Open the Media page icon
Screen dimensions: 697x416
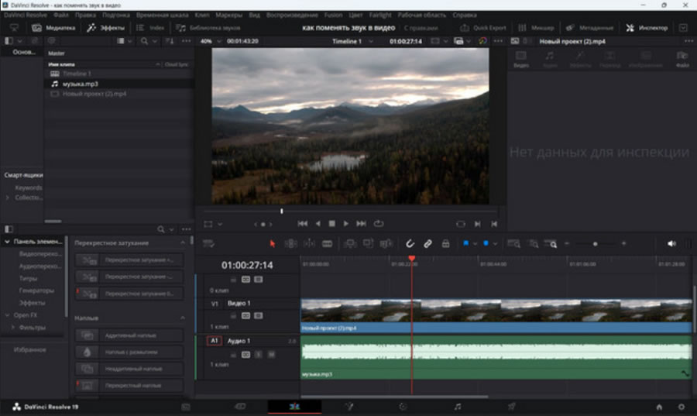click(x=186, y=406)
